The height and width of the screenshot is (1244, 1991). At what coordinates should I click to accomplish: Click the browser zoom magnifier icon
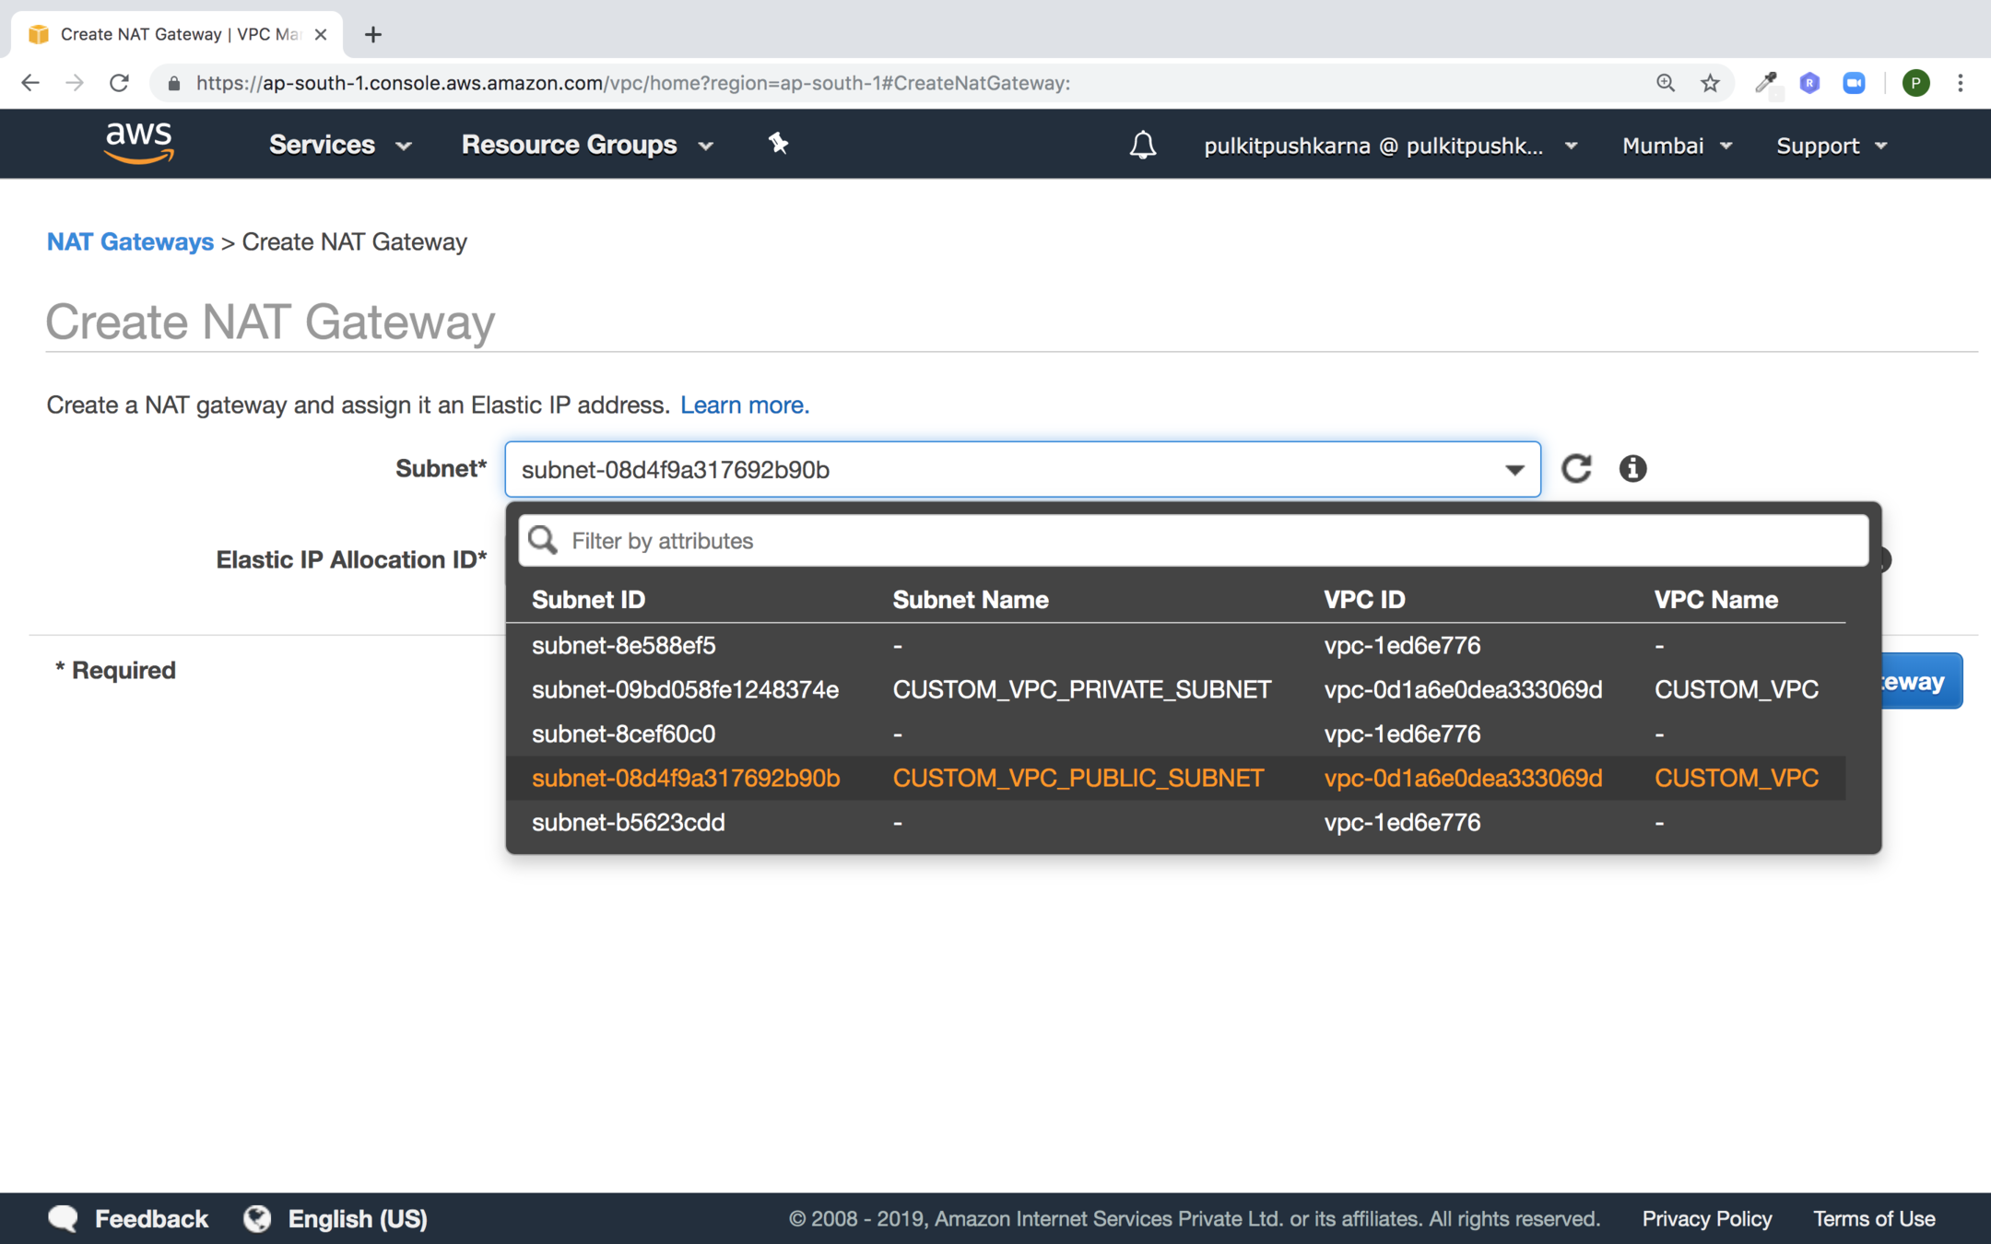(x=1666, y=83)
